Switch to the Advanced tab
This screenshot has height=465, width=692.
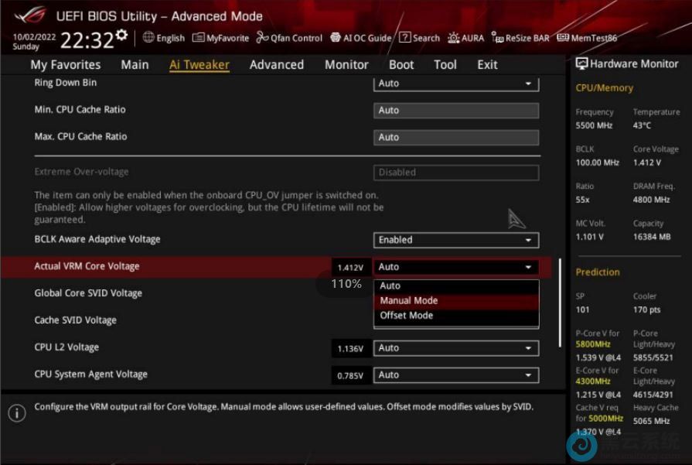276,65
